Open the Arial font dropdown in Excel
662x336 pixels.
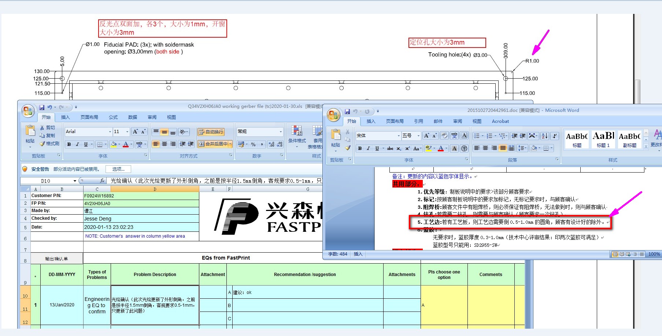click(110, 132)
